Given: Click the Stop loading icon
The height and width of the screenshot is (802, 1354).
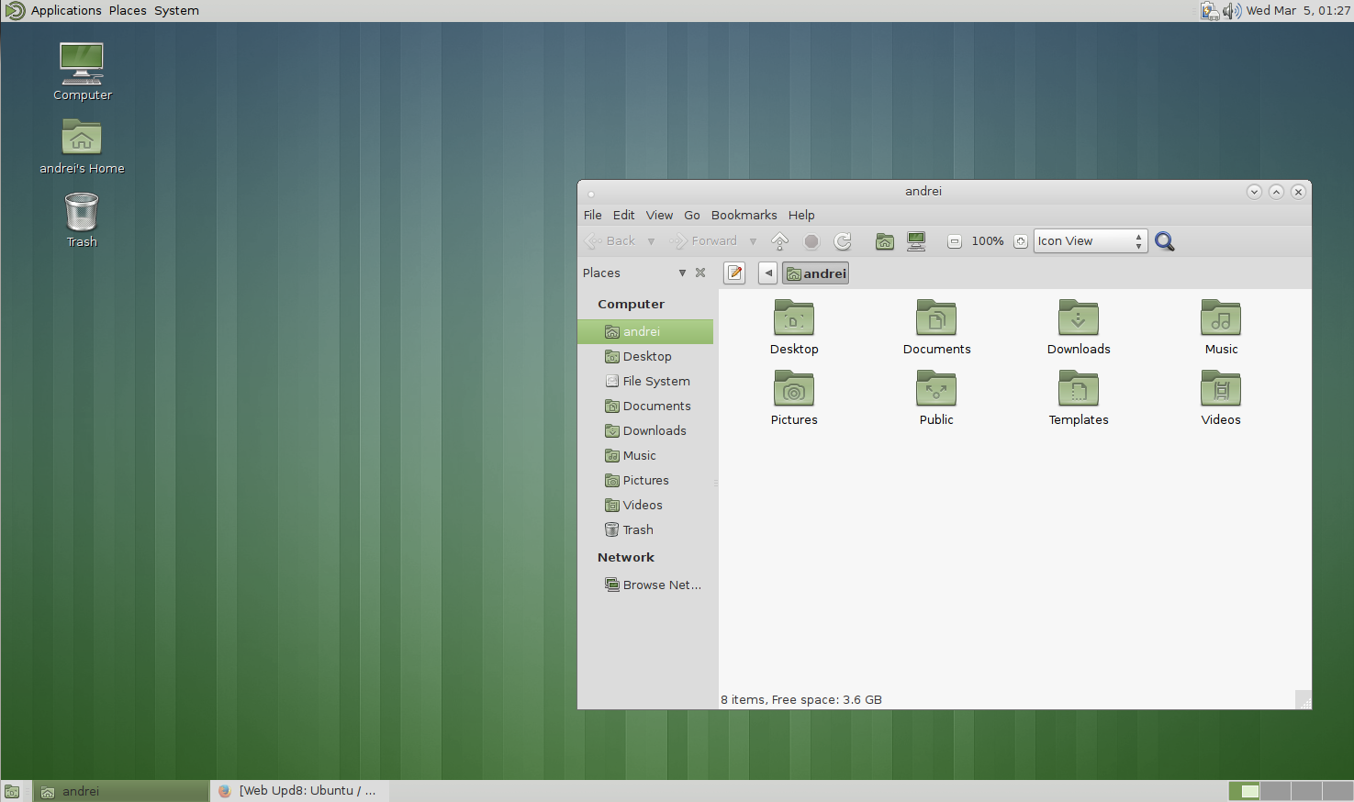Looking at the screenshot, I should 811,240.
